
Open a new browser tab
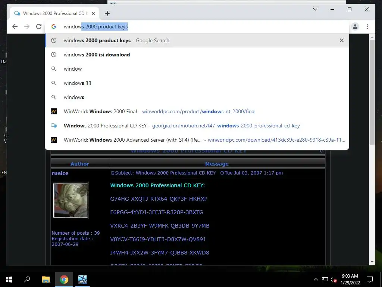point(107,13)
